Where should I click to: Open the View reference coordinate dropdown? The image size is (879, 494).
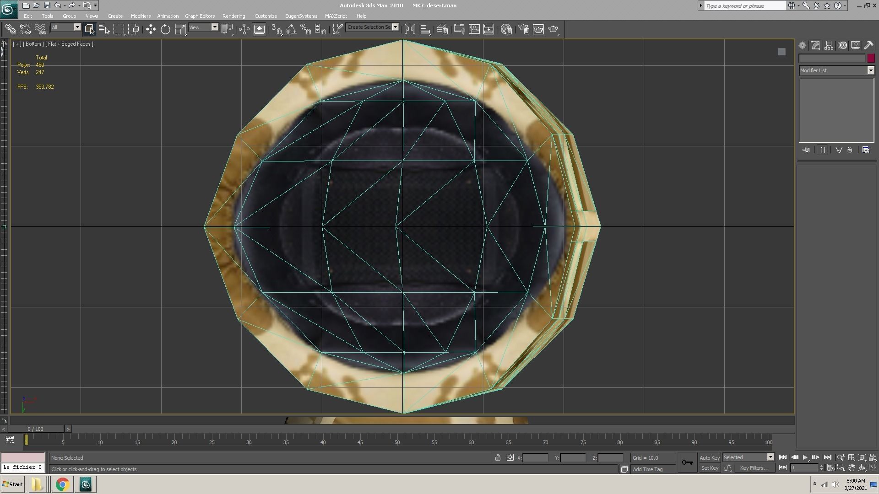point(214,27)
